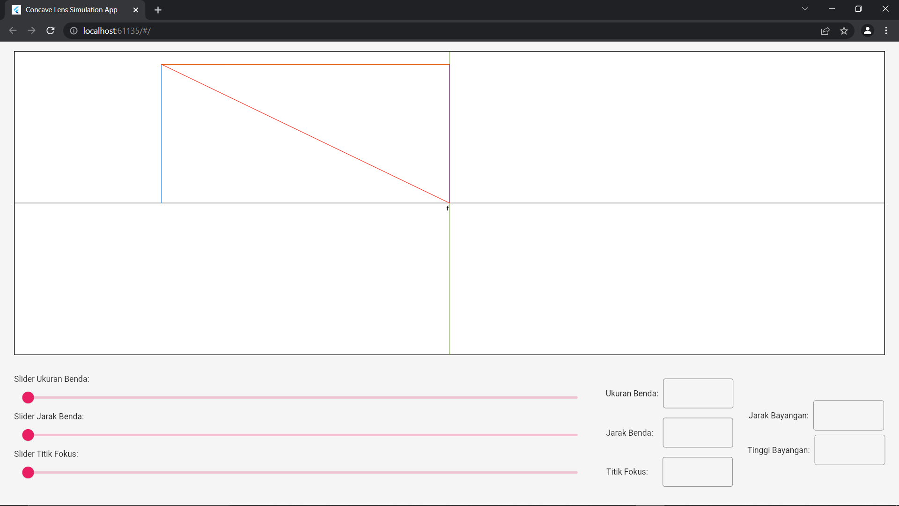Click the Slider Titik Fokus handle

(x=28, y=472)
